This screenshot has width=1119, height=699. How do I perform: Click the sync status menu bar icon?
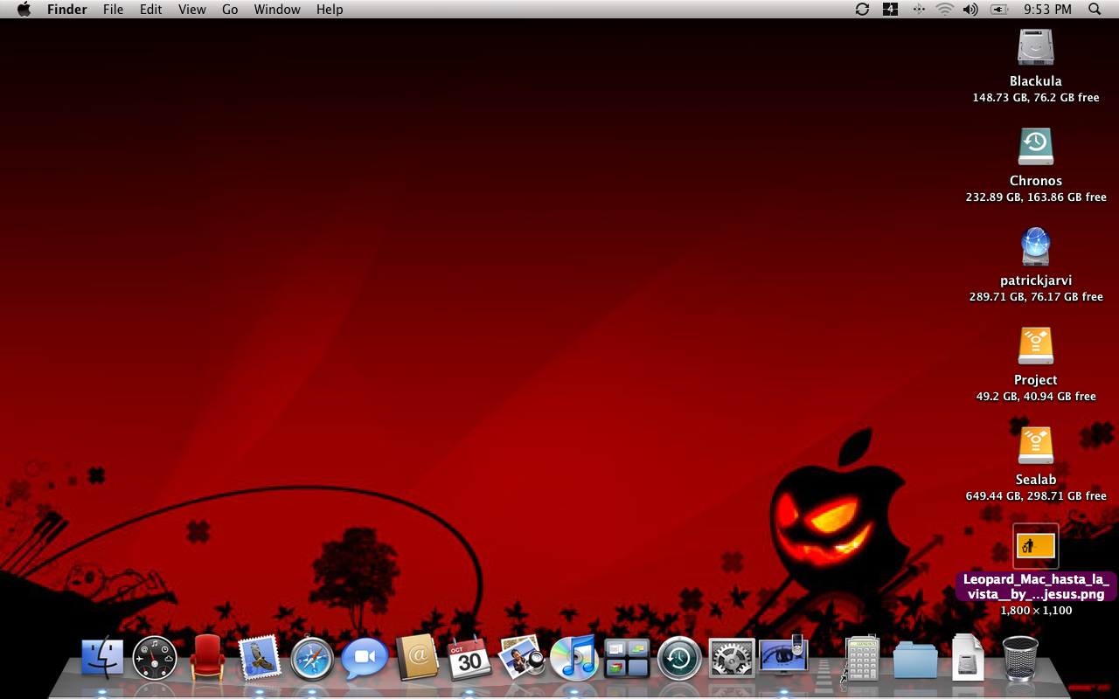(x=862, y=9)
